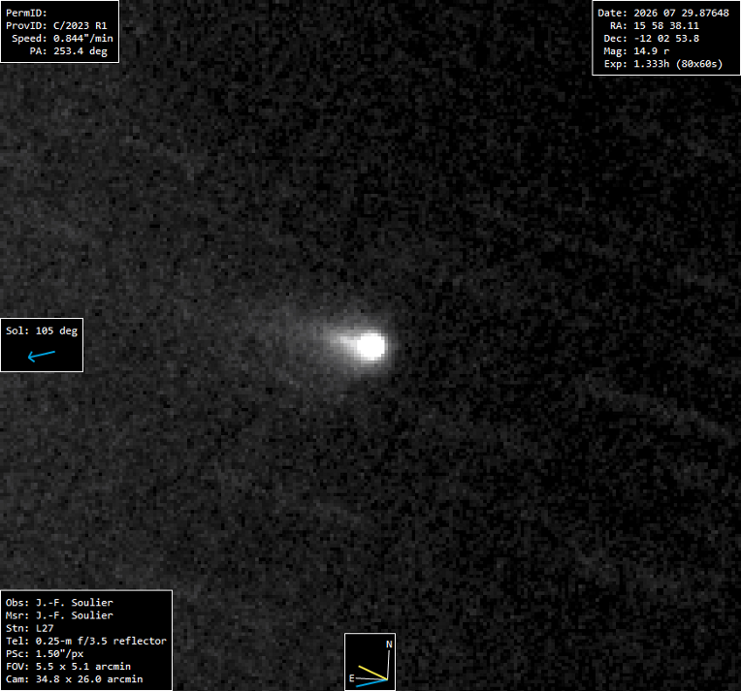Click the Mag 14.9 r line

pos(636,51)
